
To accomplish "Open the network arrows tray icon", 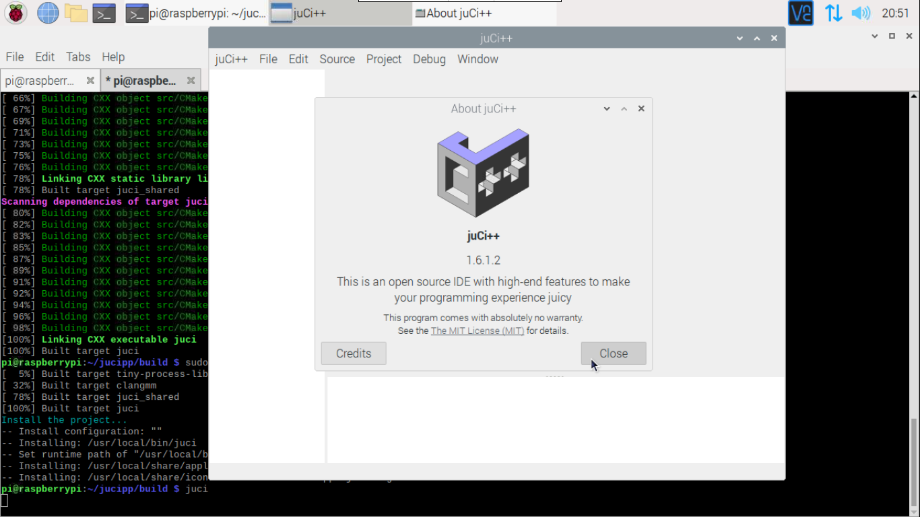I will click(x=834, y=13).
